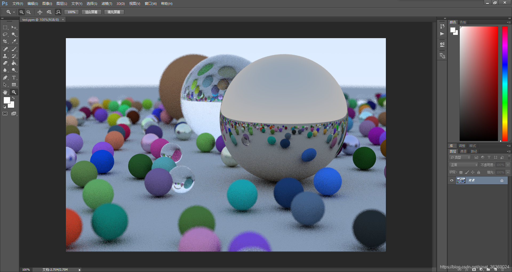
Task: Switch to the 通道 tab
Action: click(x=463, y=151)
